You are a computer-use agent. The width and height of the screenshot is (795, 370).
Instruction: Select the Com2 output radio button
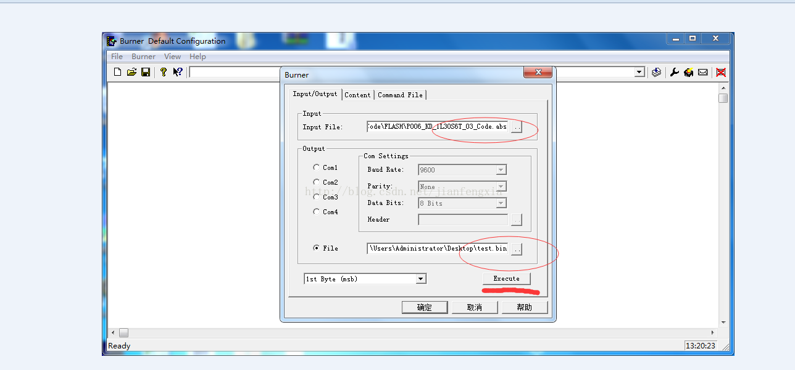(317, 182)
